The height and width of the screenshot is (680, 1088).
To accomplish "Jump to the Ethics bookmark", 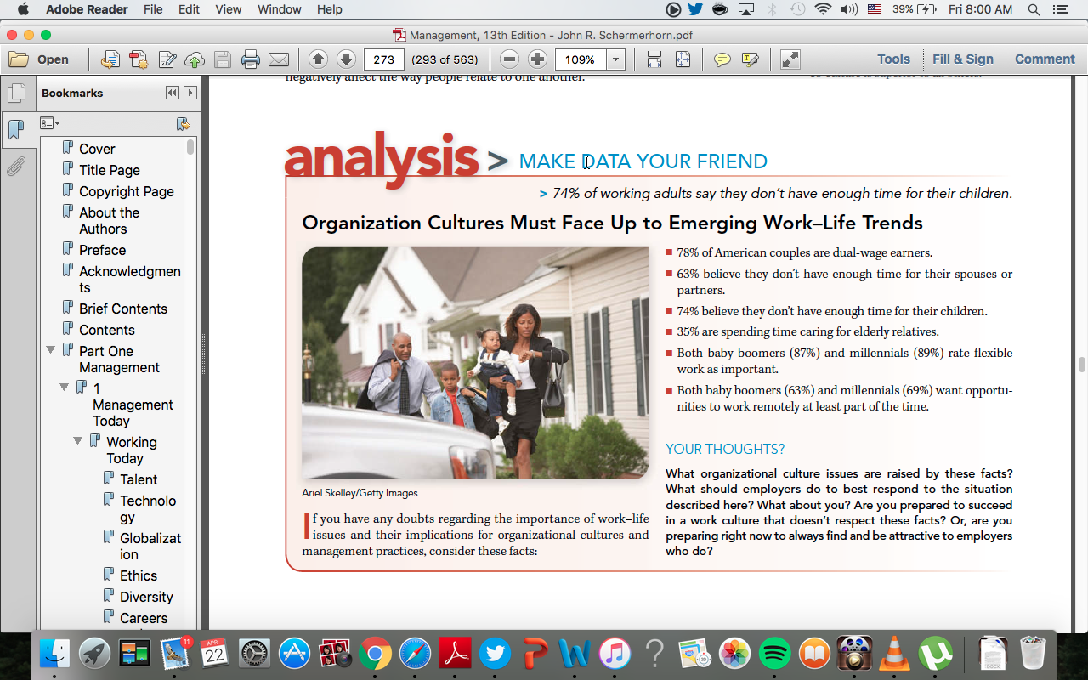I will [x=139, y=575].
